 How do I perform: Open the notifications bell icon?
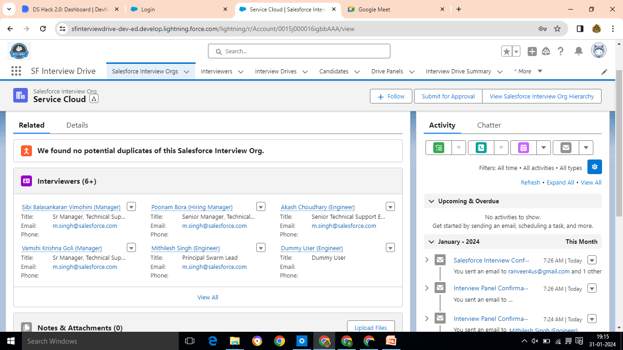pyautogui.click(x=578, y=51)
